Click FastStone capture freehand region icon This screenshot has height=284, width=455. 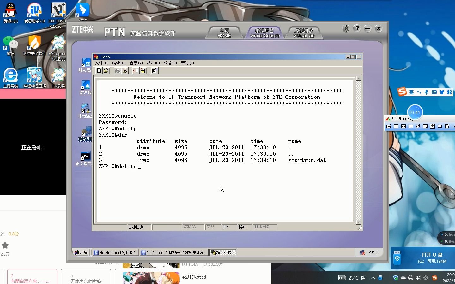pyautogui.click(x=418, y=127)
